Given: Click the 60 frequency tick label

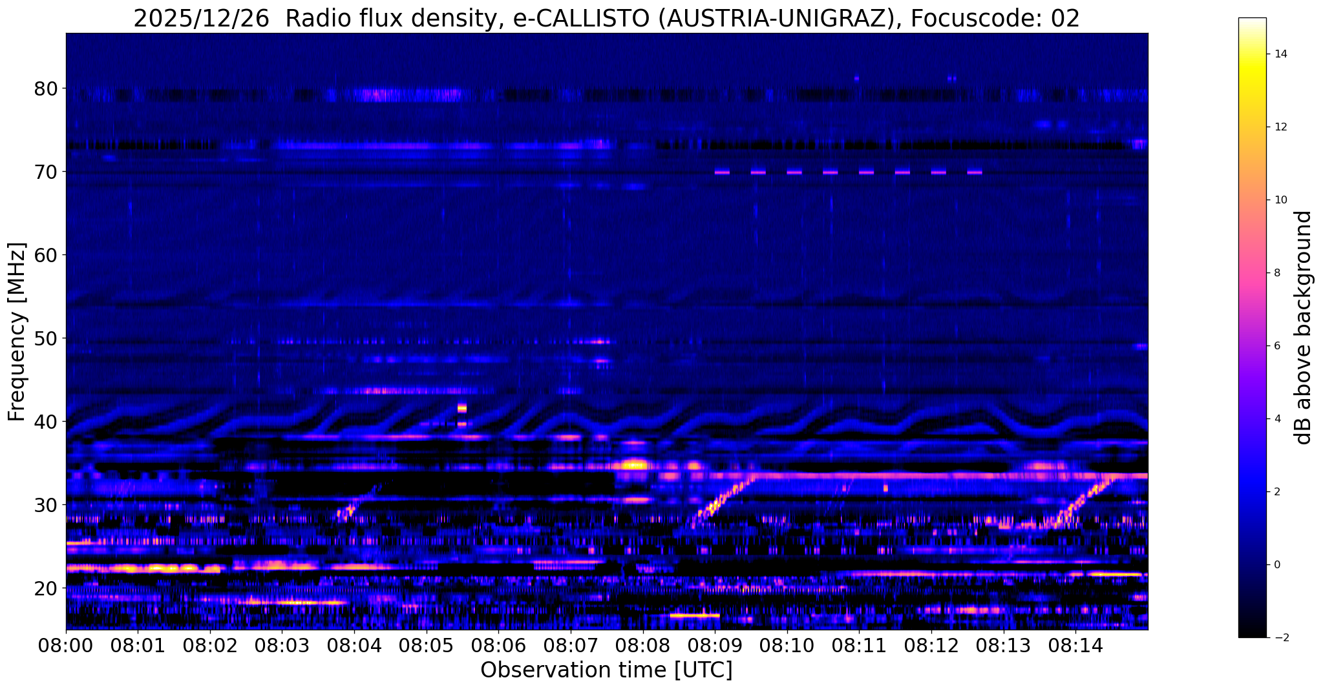Looking at the screenshot, I should click(46, 255).
